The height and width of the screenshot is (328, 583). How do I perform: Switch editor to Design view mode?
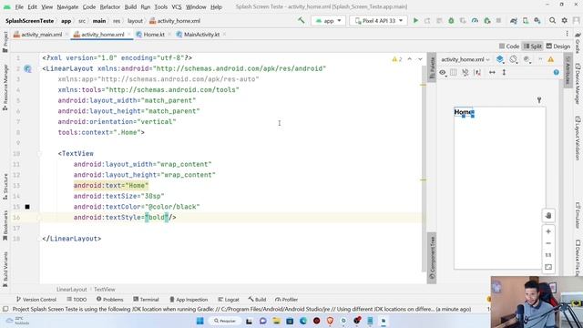click(x=558, y=46)
